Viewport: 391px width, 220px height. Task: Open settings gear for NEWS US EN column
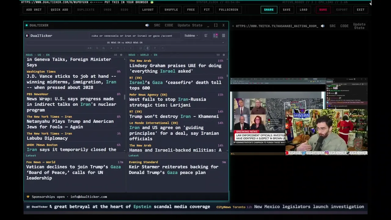click(x=121, y=55)
